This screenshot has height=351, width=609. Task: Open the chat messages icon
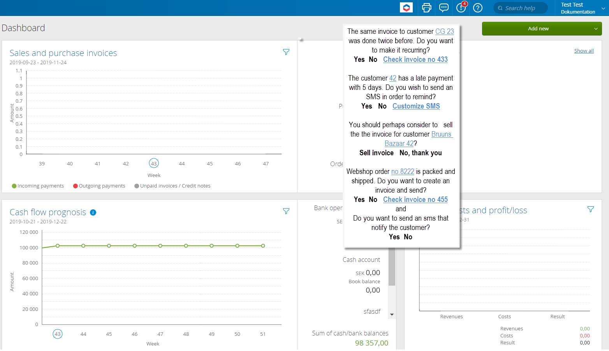(x=444, y=8)
